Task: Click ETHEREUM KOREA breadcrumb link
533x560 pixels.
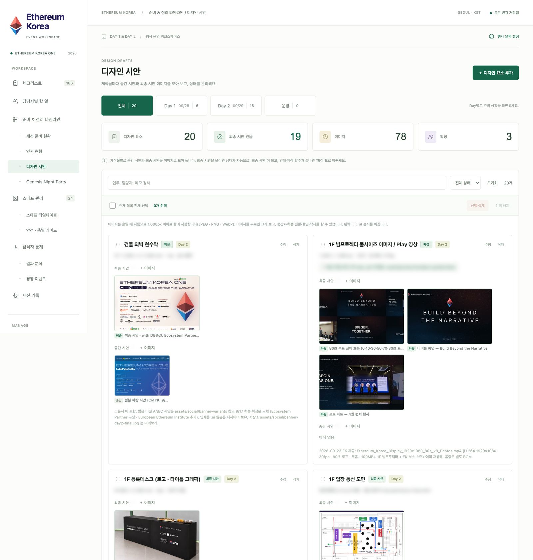Action: [119, 13]
